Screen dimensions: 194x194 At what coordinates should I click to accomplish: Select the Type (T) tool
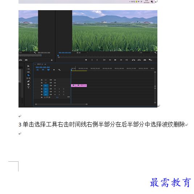(x=28, y=88)
